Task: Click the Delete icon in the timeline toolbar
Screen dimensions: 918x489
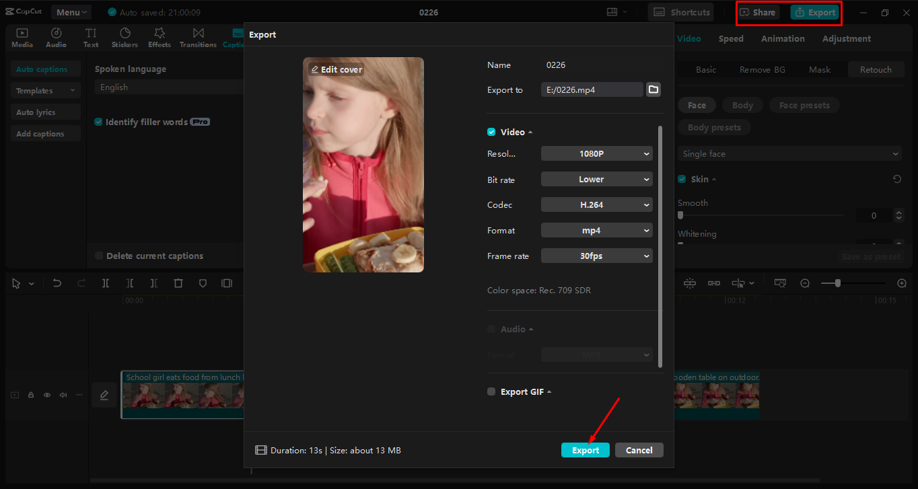Action: click(x=178, y=283)
